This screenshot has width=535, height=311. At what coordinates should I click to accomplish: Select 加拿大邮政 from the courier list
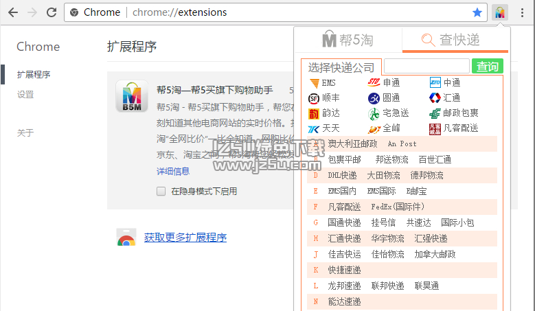pos(435,254)
